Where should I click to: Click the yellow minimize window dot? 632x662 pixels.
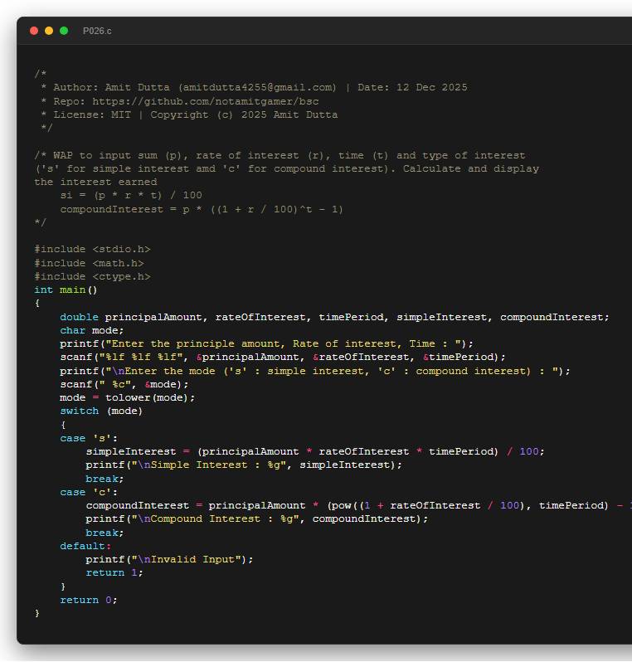click(49, 31)
